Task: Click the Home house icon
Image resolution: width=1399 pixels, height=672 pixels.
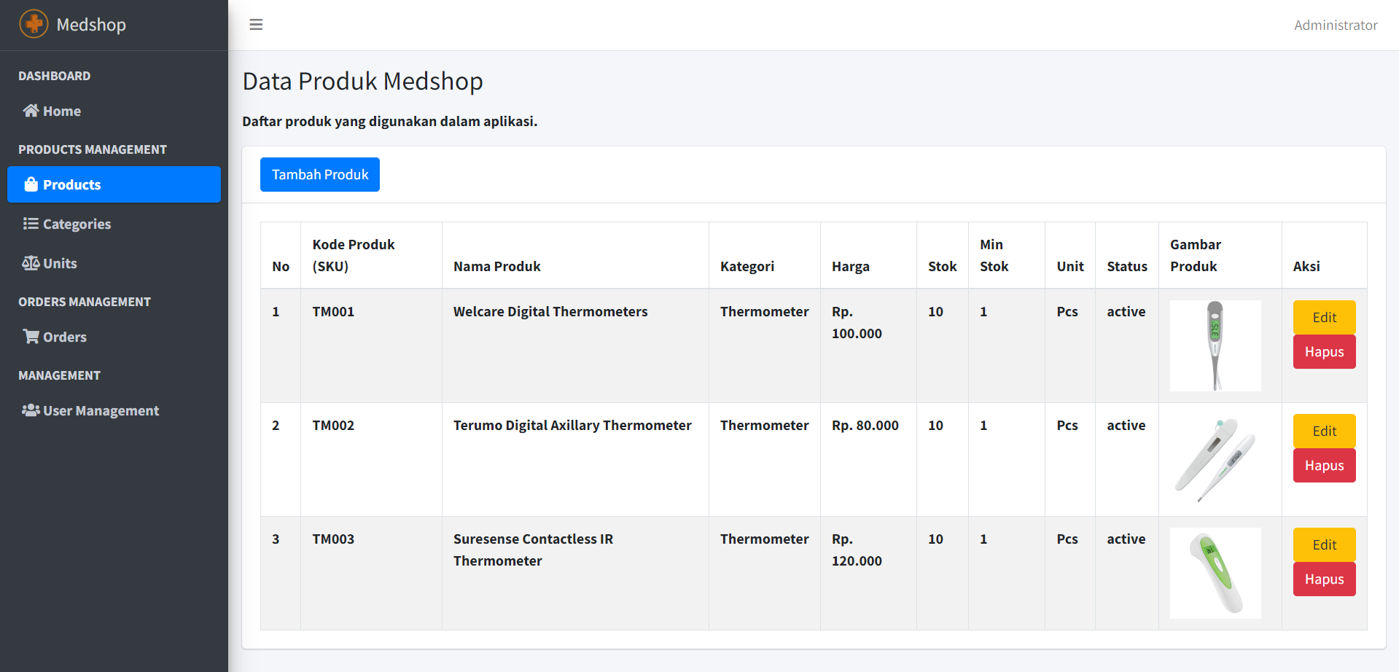Action: 31,111
